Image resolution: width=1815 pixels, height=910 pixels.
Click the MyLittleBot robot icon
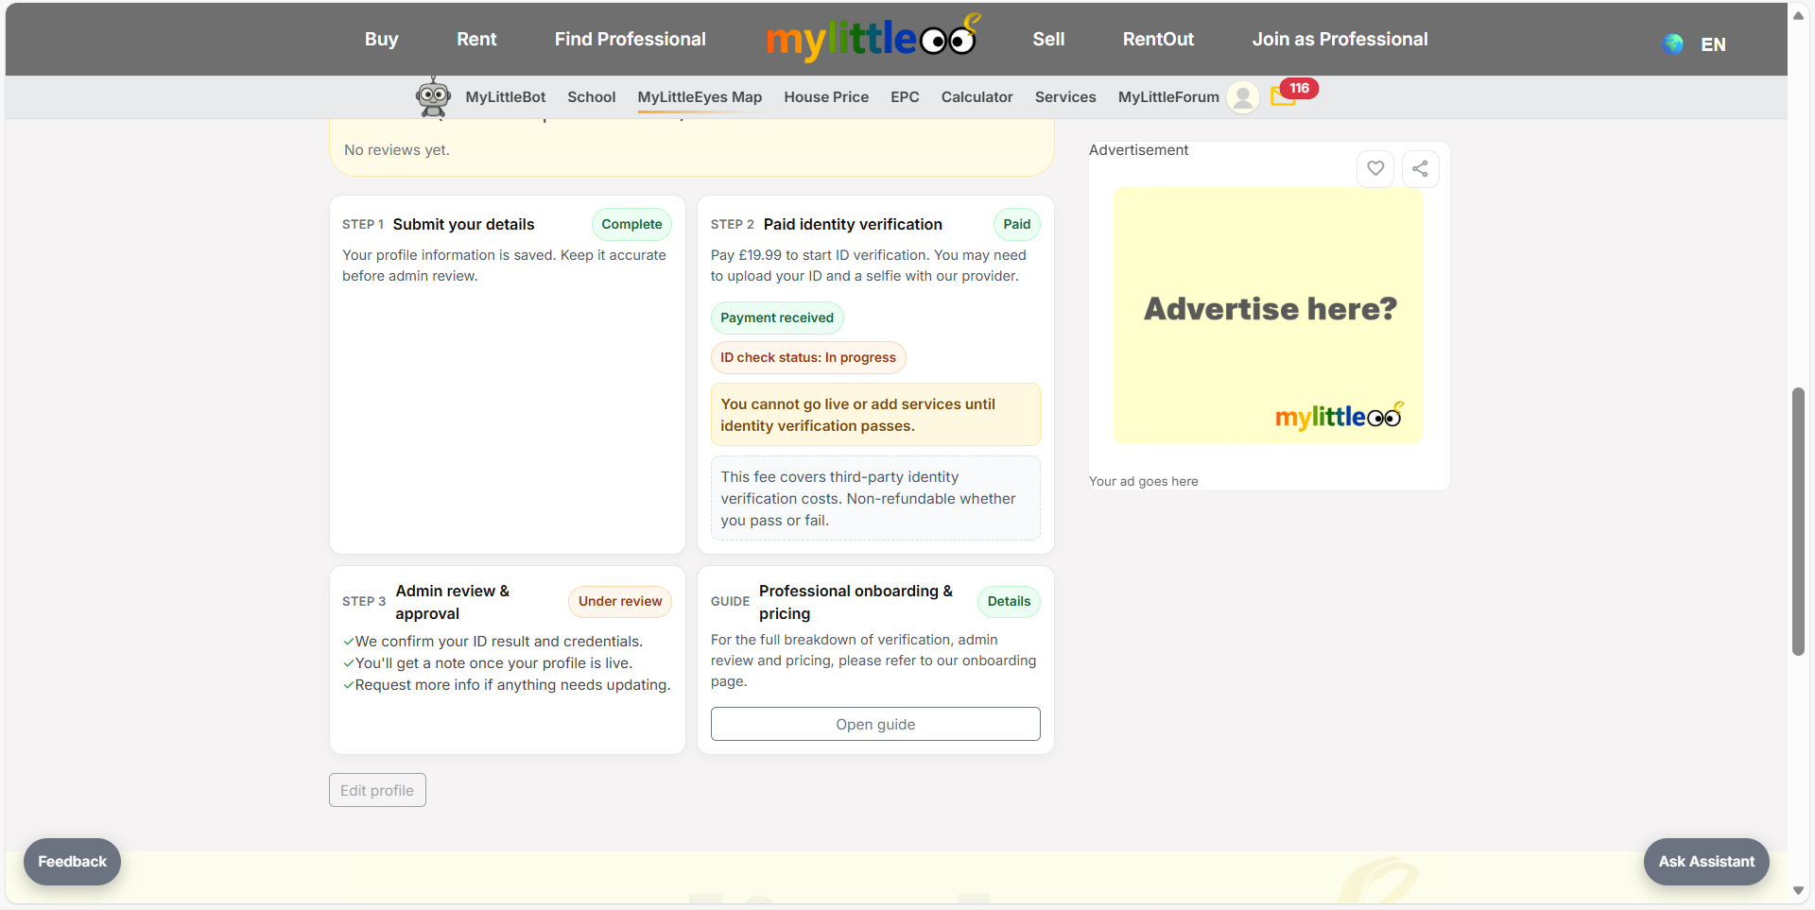point(433,96)
